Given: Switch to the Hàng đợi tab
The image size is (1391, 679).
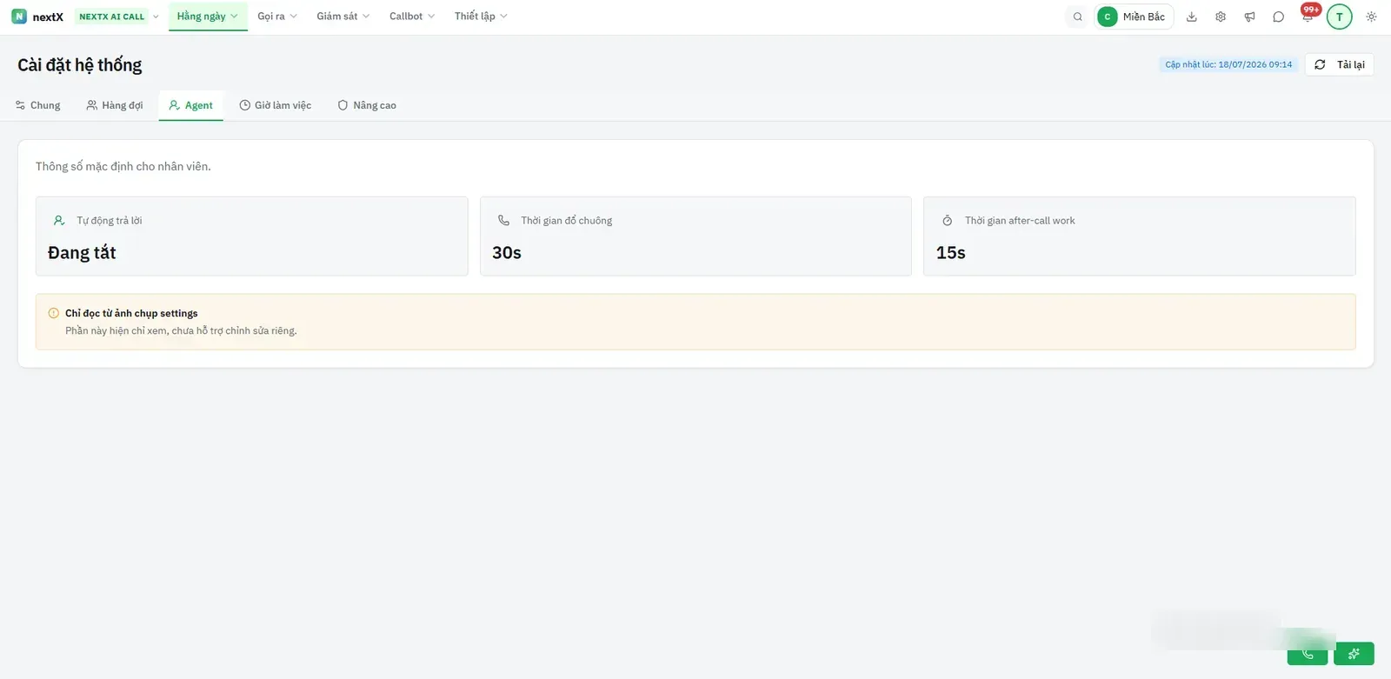Looking at the screenshot, I should coord(115,105).
